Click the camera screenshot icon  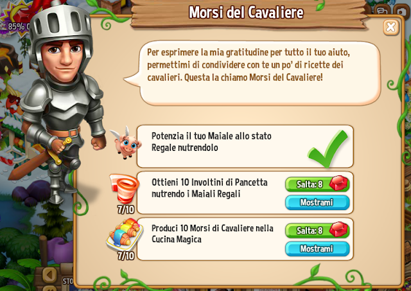401,12
